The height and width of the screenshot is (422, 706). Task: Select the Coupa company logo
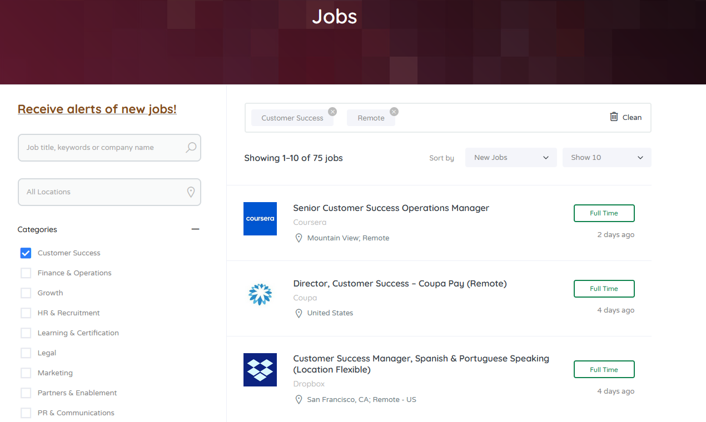pos(260,294)
